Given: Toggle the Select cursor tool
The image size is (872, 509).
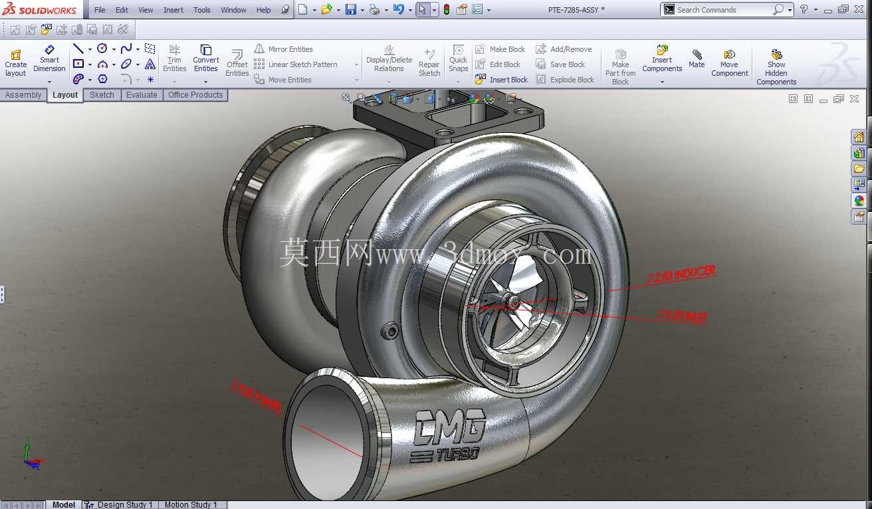Looking at the screenshot, I should coord(423,9).
